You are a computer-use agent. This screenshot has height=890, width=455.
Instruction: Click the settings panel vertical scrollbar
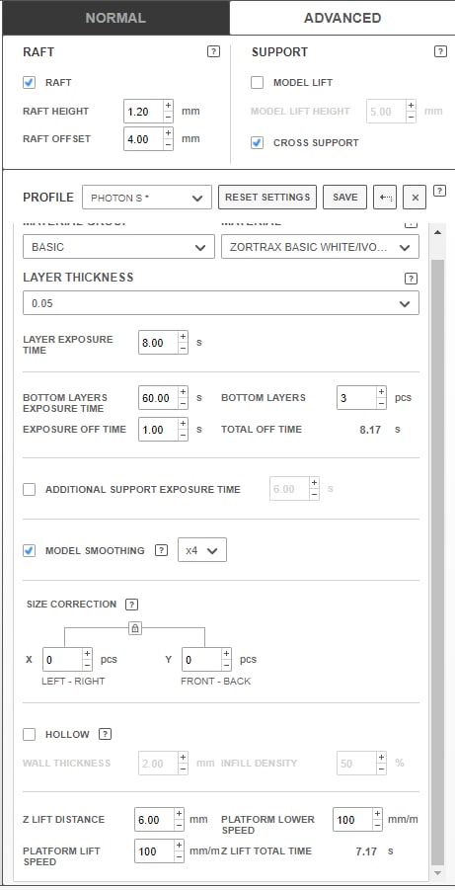[437, 550]
